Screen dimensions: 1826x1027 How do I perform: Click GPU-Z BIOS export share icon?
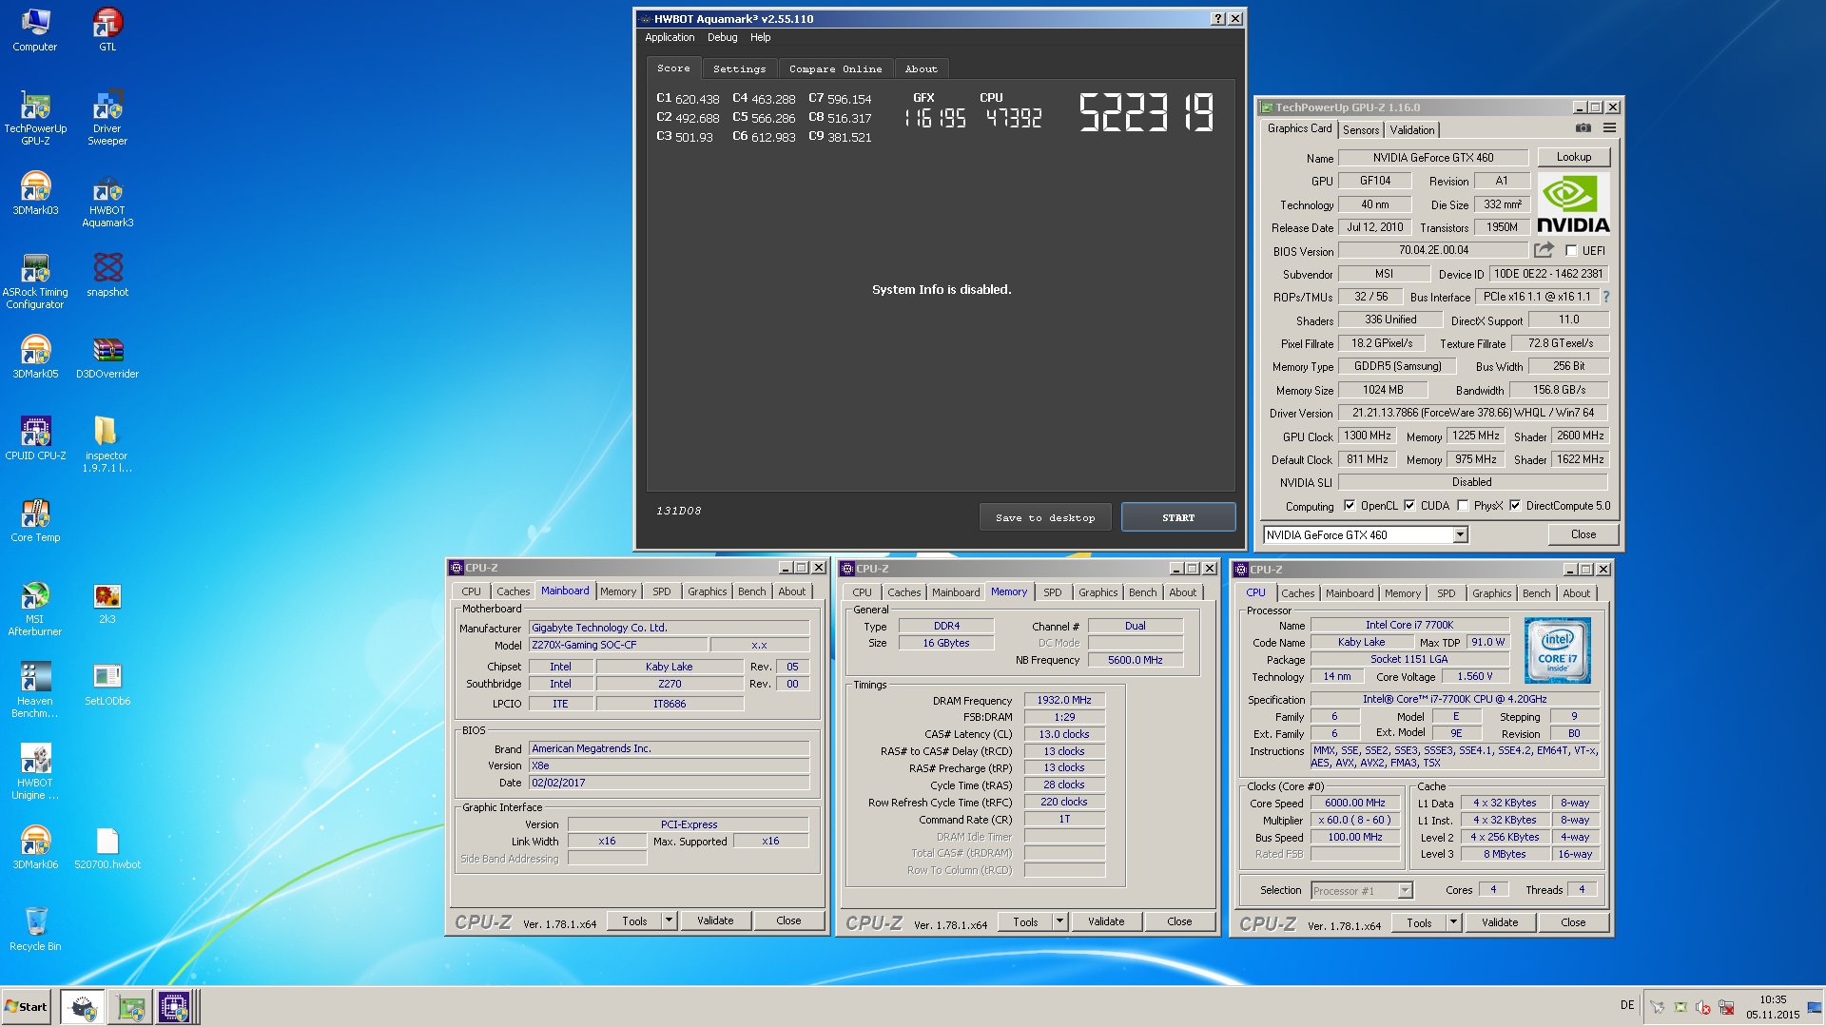(x=1544, y=250)
